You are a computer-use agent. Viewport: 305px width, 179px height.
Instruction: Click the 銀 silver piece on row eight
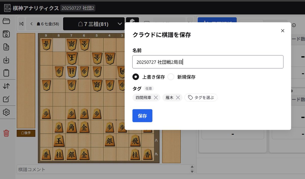click(x=110, y=141)
